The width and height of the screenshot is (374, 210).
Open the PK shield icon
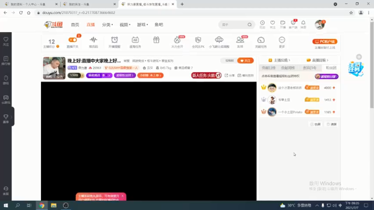click(198, 40)
